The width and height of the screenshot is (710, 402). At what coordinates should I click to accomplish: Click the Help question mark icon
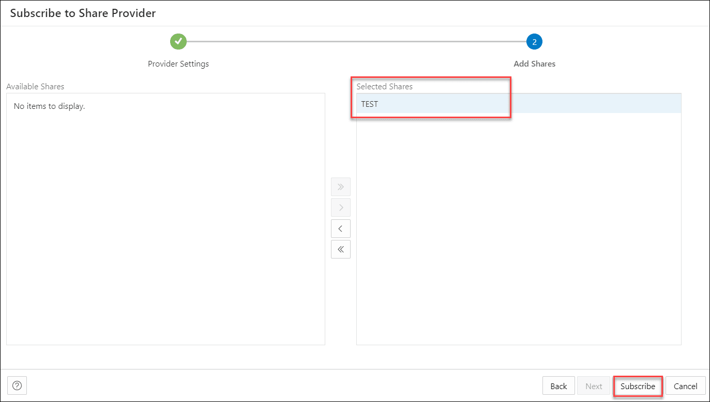point(17,385)
